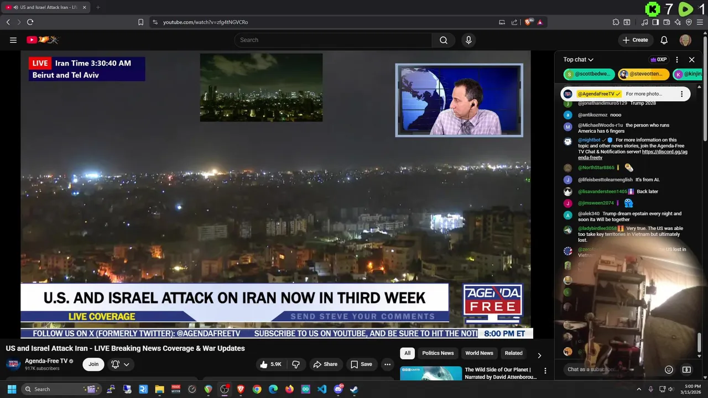This screenshot has width=708, height=398.
Task: Click the chat emoji picker icon
Action: (x=669, y=369)
